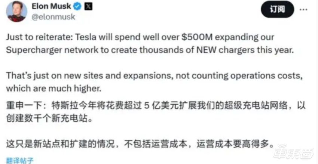This screenshot has width=318, height=164.
Task: Click the blue verified checkmark badge
Action: (77, 7)
